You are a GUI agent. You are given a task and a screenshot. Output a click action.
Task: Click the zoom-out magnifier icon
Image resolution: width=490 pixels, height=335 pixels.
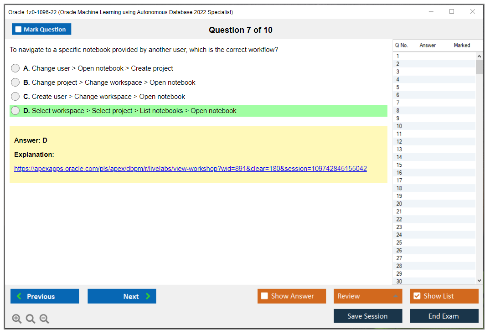click(44, 319)
